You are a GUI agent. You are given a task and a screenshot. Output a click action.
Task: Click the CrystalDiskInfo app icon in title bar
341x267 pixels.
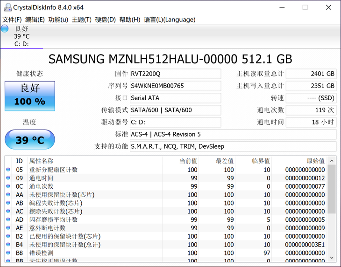7,7
